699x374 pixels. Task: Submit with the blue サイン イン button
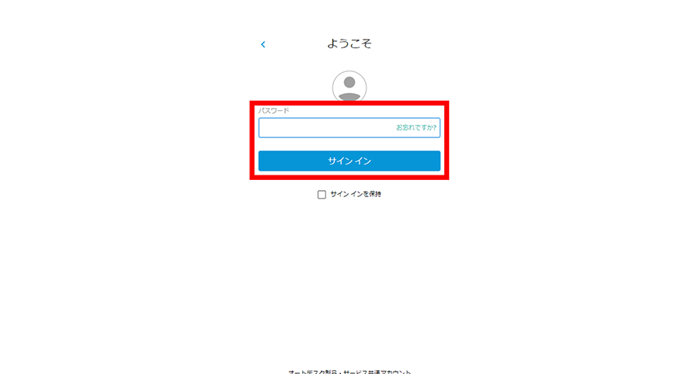pos(349,161)
